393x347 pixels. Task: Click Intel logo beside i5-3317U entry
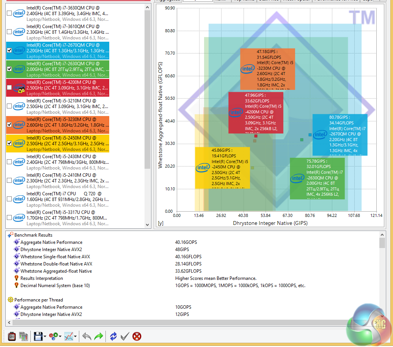19,218
